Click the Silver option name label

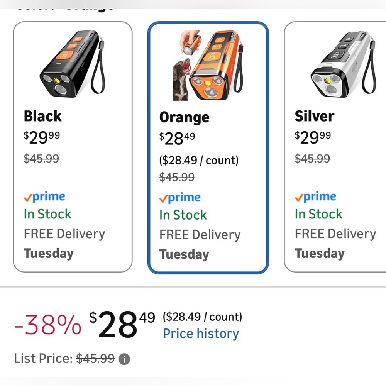314,116
